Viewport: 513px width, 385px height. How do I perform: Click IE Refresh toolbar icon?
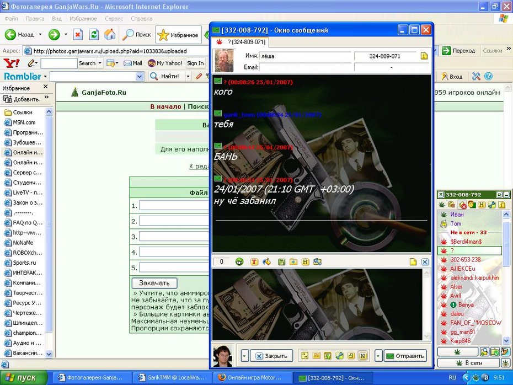pos(94,34)
